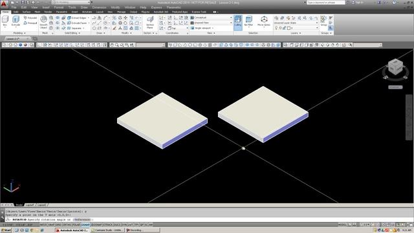Image resolution: width=414 pixels, height=233 pixels.
Task: Expand the Draw panel
Action: pos(101,33)
